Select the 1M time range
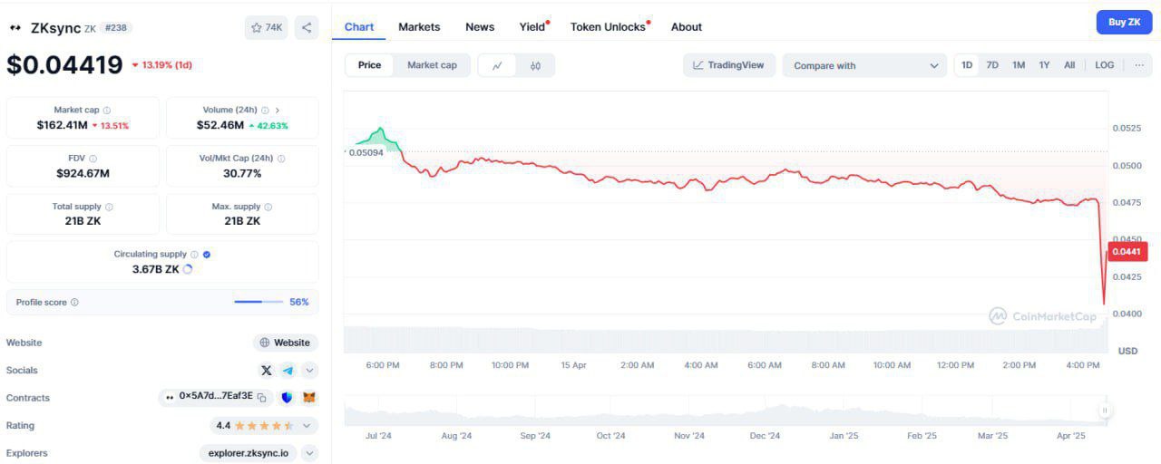1161x464 pixels. coord(1019,65)
